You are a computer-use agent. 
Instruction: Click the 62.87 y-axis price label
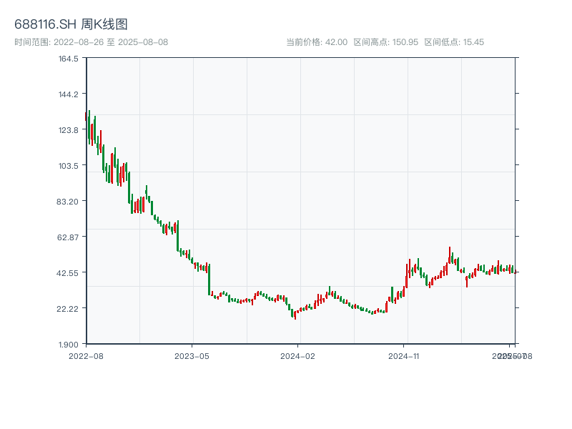click(x=69, y=237)
